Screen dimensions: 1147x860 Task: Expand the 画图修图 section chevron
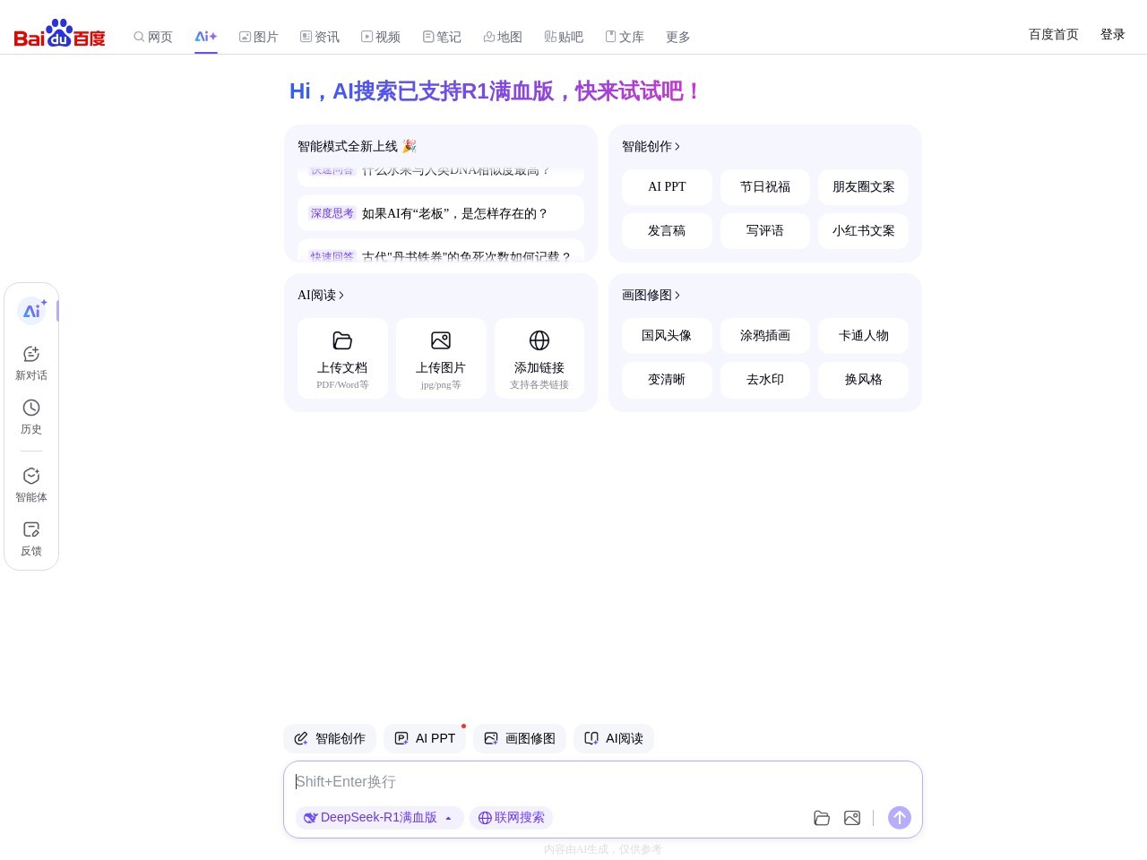pos(677,295)
